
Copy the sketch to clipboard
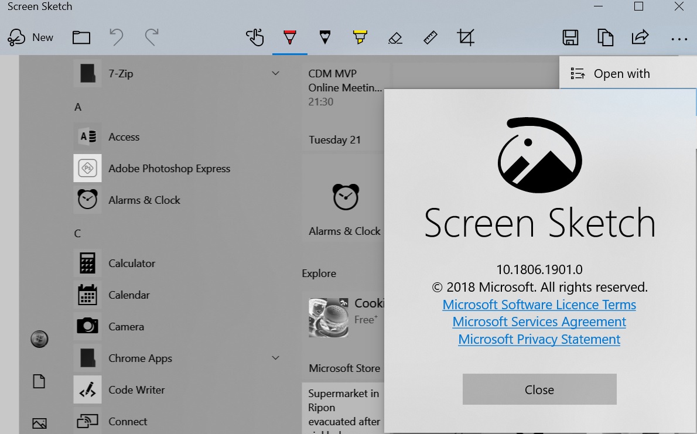[x=605, y=37]
